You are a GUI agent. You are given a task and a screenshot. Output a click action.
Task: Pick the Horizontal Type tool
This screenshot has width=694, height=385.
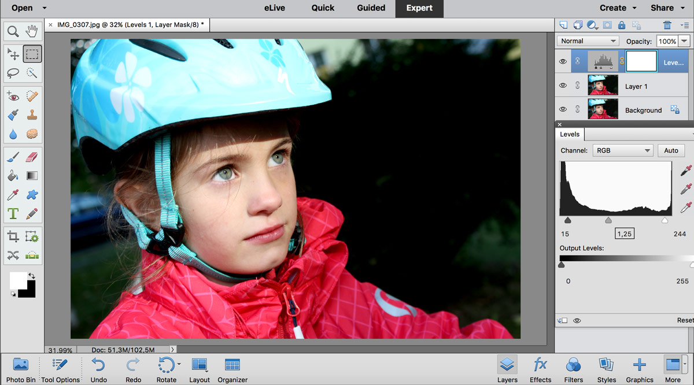(x=13, y=214)
